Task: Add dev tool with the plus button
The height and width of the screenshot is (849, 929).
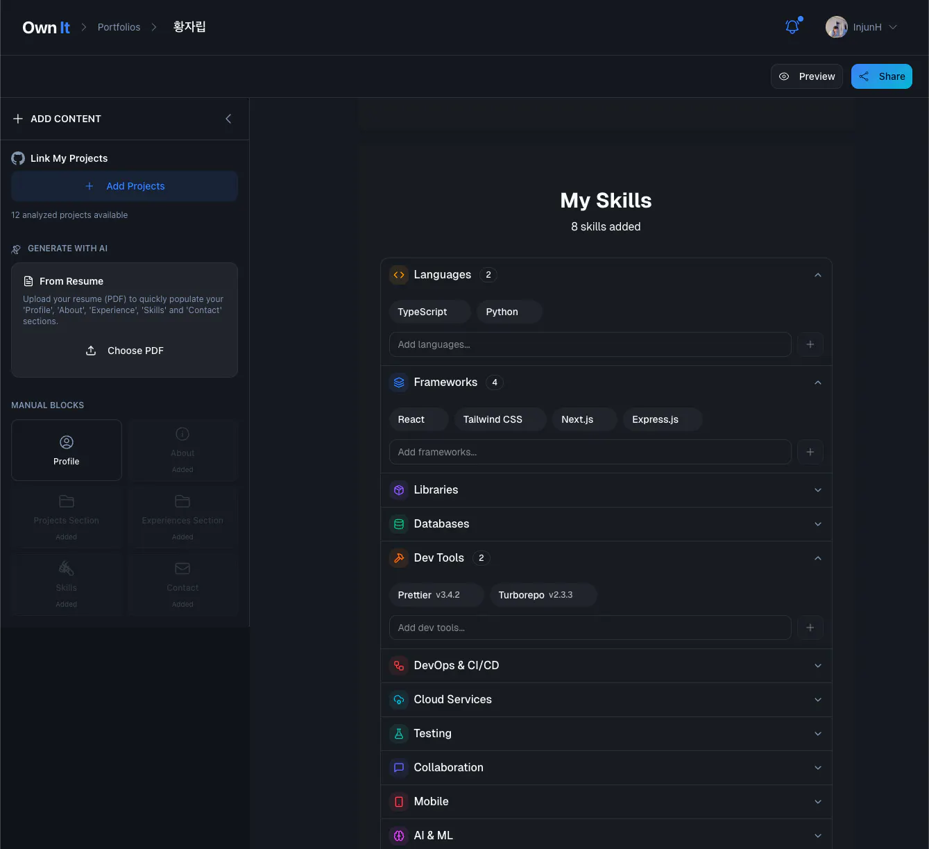Action: coord(810,628)
